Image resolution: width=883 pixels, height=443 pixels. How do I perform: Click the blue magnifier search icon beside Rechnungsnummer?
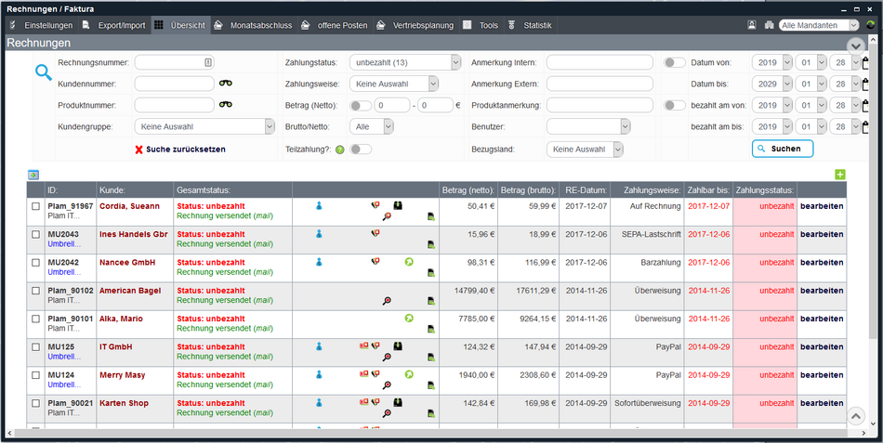[x=44, y=72]
